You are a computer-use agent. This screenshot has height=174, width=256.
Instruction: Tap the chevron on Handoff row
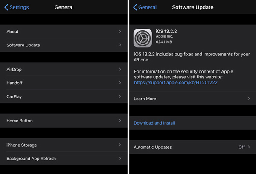point(120,83)
